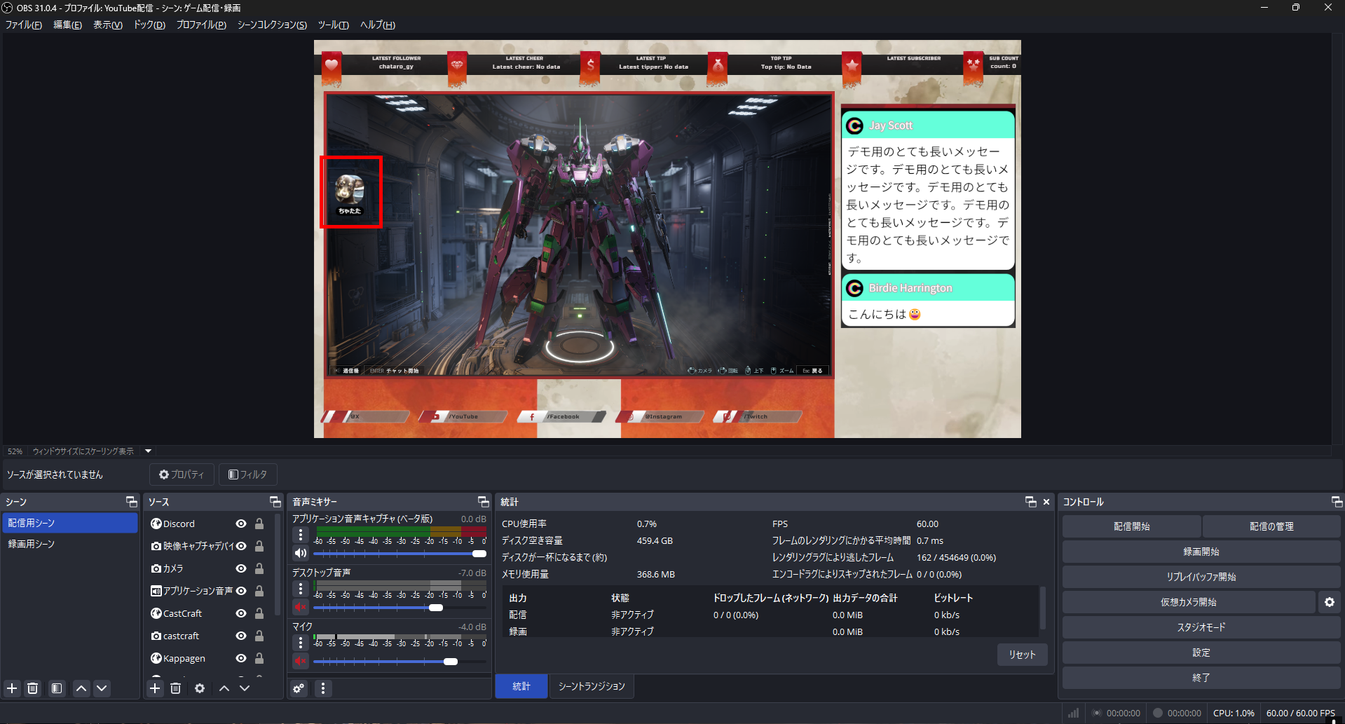Viewport: 1345px width, 724px height.
Task: Switch to the シーントランジション tab
Action: [592, 686]
